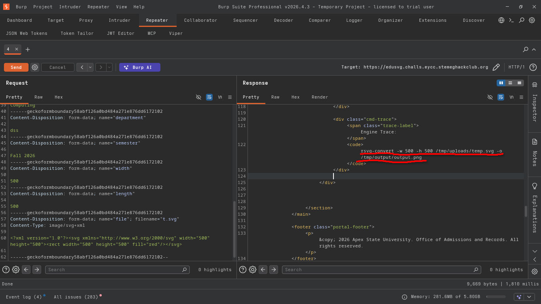Collapse the tab bar with the caret icon
Image resolution: width=541 pixels, height=304 pixels.
(x=534, y=49)
